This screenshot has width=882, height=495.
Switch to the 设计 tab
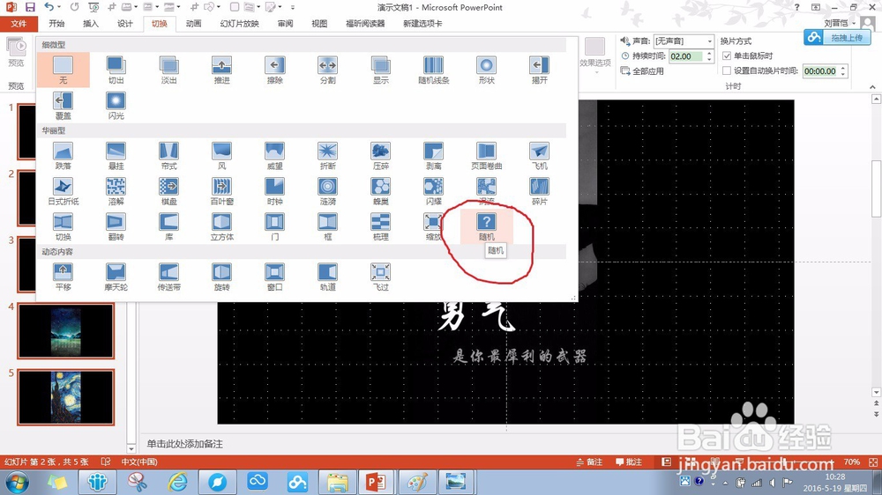click(x=125, y=24)
